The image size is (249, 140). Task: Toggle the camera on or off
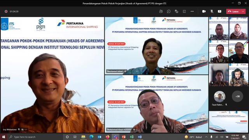[204, 11]
